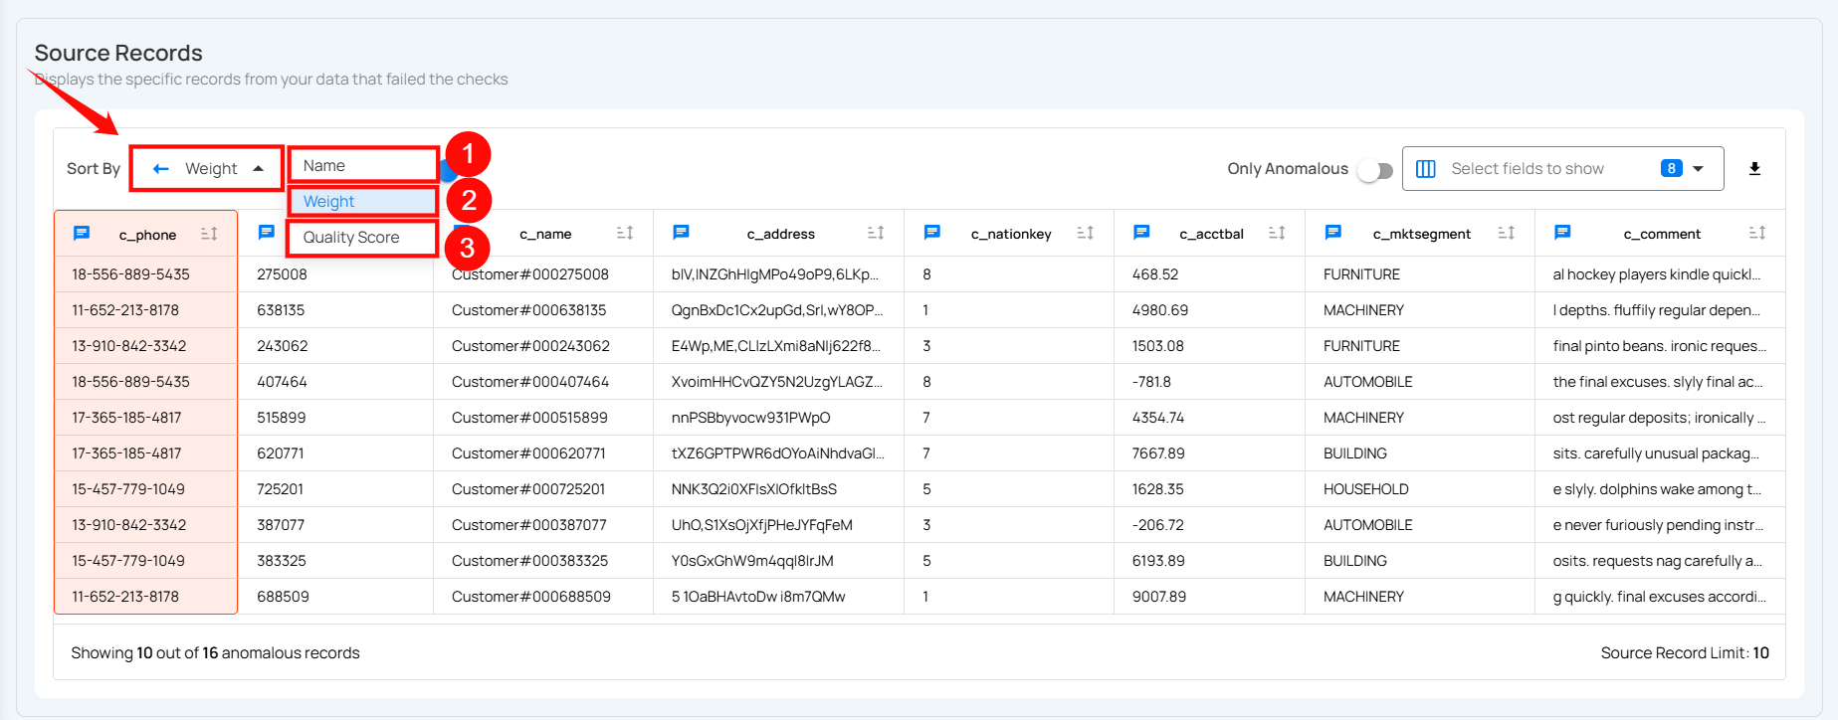The image size is (1838, 720).
Task: Open the comment icon on the c_mktsegment column
Action: tap(1332, 233)
